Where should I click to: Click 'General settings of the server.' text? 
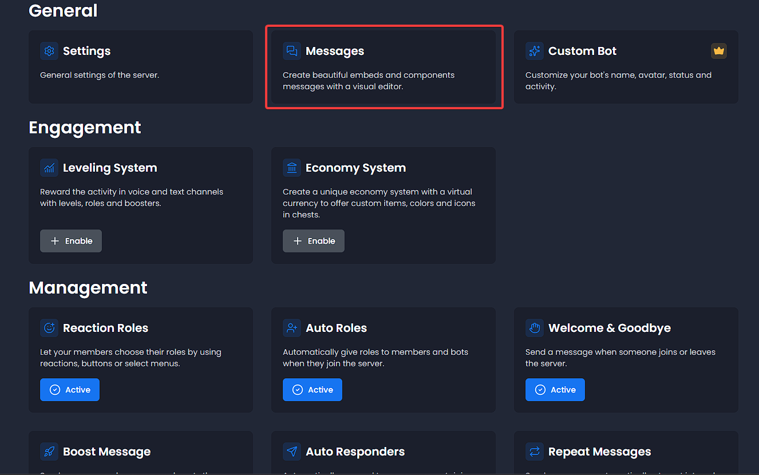pyautogui.click(x=100, y=75)
